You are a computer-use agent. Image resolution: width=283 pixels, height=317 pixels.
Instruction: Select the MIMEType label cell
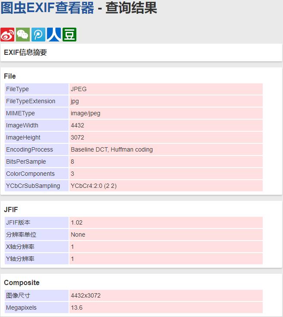[37, 113]
